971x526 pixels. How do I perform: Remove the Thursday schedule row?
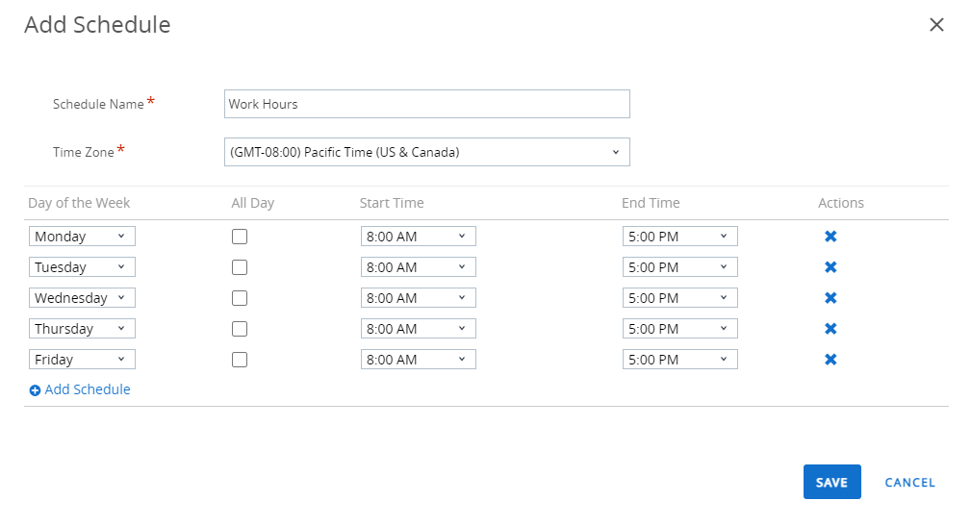[830, 329]
